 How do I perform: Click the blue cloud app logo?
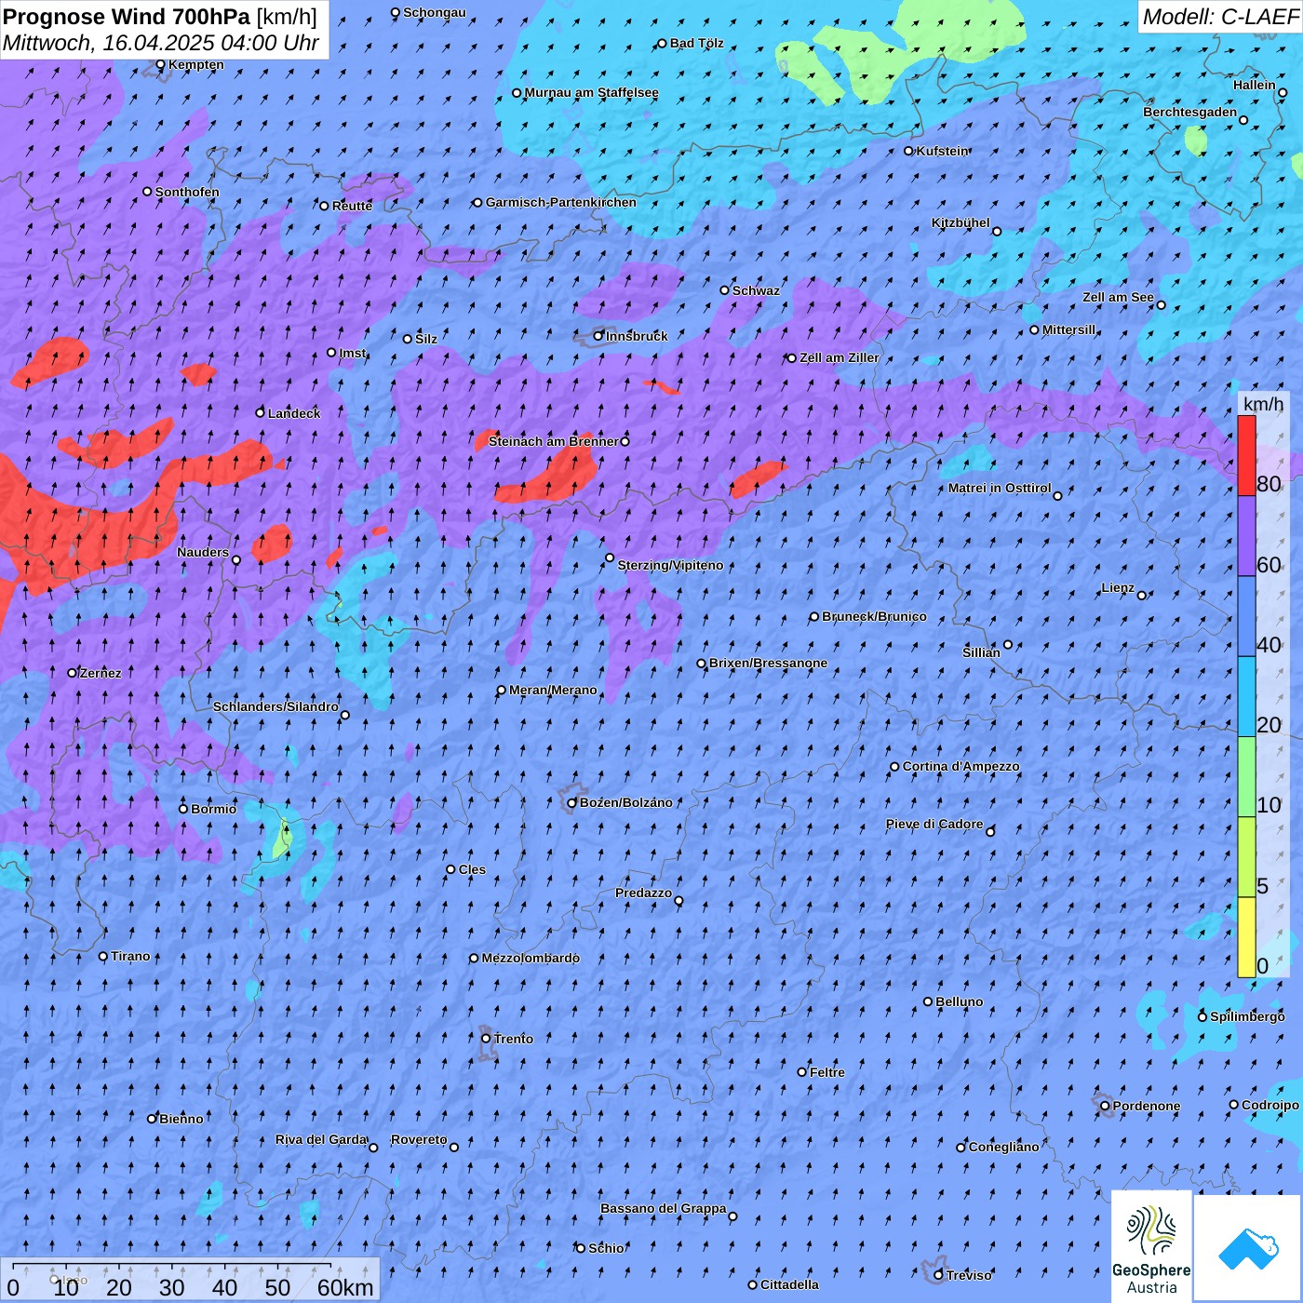point(1248,1248)
